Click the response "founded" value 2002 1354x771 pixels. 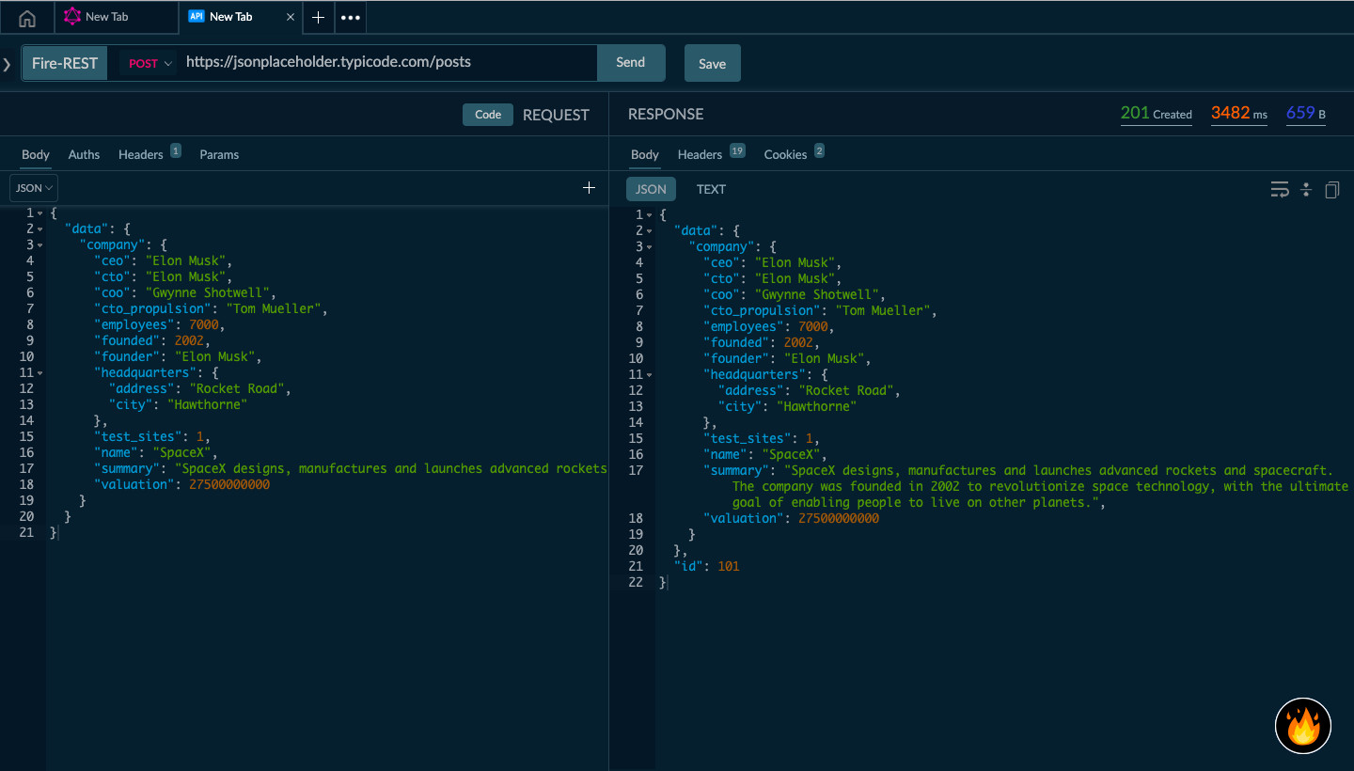[798, 342]
